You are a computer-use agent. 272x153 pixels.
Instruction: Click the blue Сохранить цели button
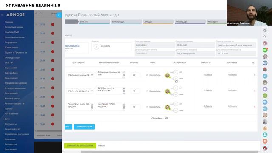[x=84, y=127]
